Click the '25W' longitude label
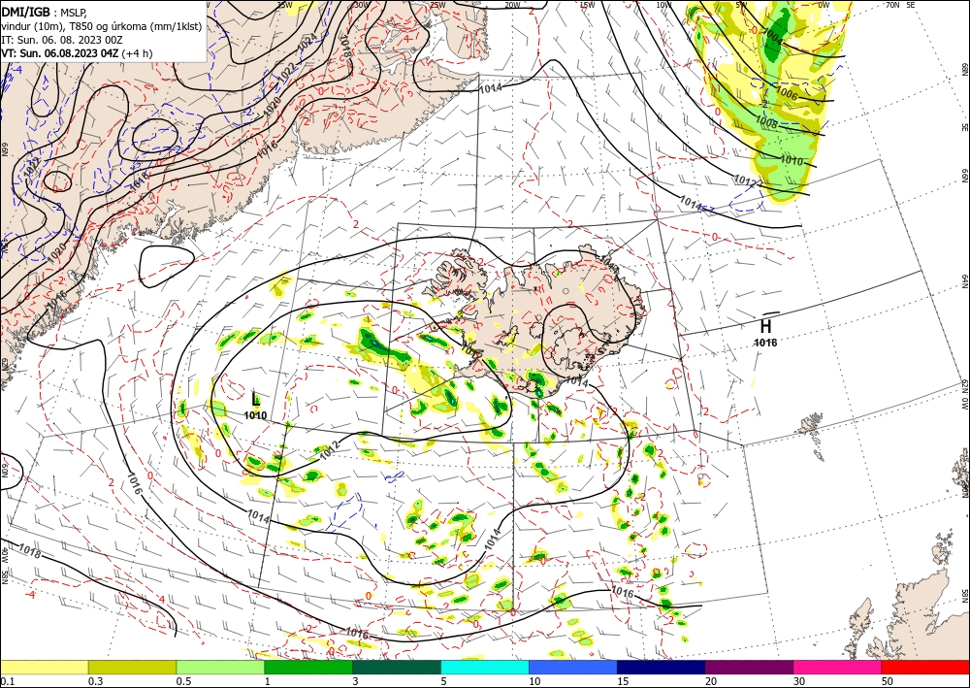Screen dimensions: 970x688 point(437,5)
